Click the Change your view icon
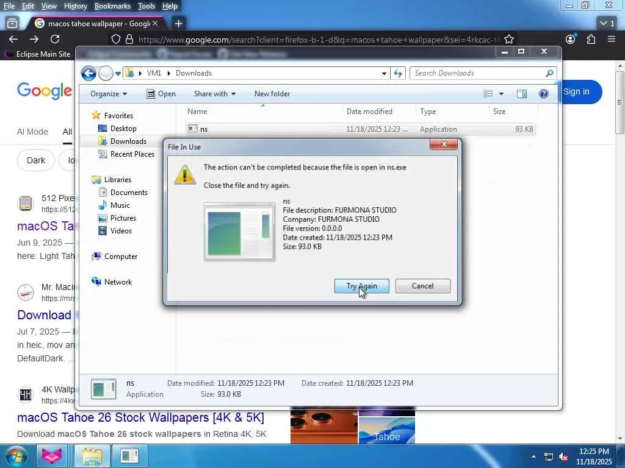Viewport: 625px width, 468px height. pos(488,94)
